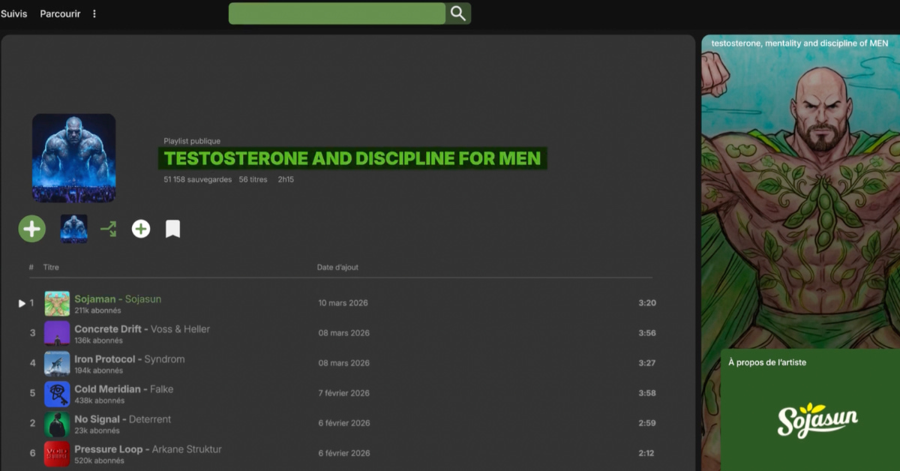This screenshot has height=471, width=900.
Task: Click Cold Meridian track cover art
Action: pyautogui.click(x=57, y=394)
